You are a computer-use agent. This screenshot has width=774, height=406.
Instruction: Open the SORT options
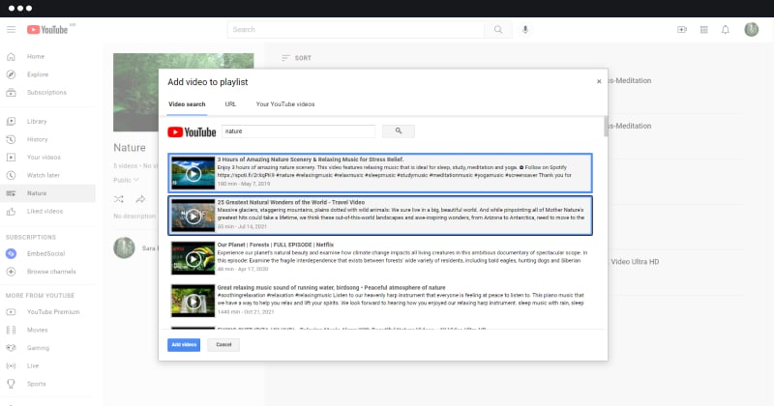point(296,58)
